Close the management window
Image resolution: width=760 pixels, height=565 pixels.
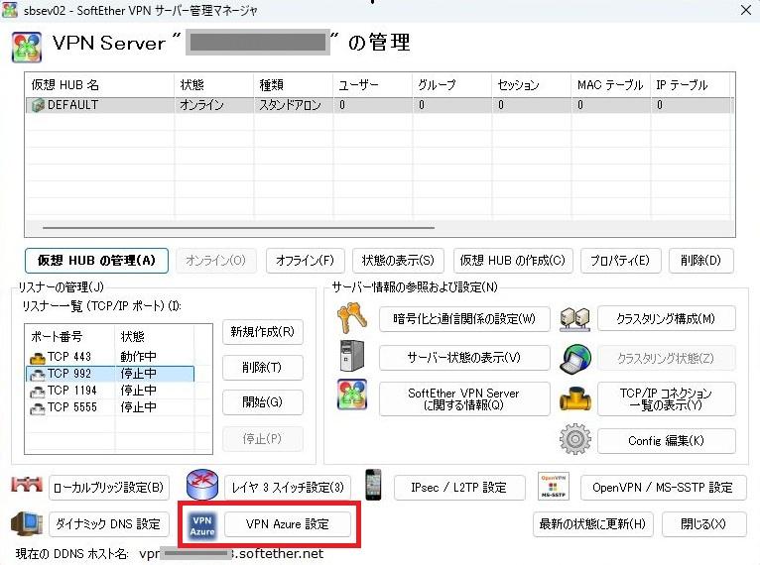click(x=746, y=10)
